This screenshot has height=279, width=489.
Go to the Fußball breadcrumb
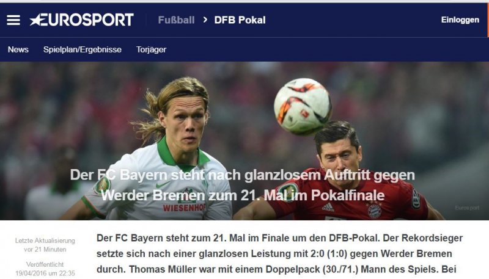coord(176,20)
